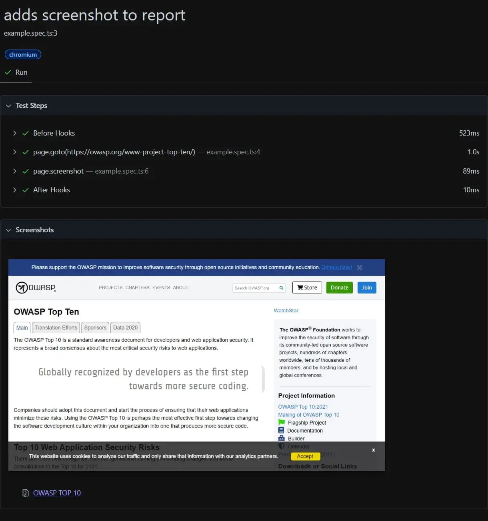Click the green Flagship Project flag icon

pyautogui.click(x=282, y=422)
